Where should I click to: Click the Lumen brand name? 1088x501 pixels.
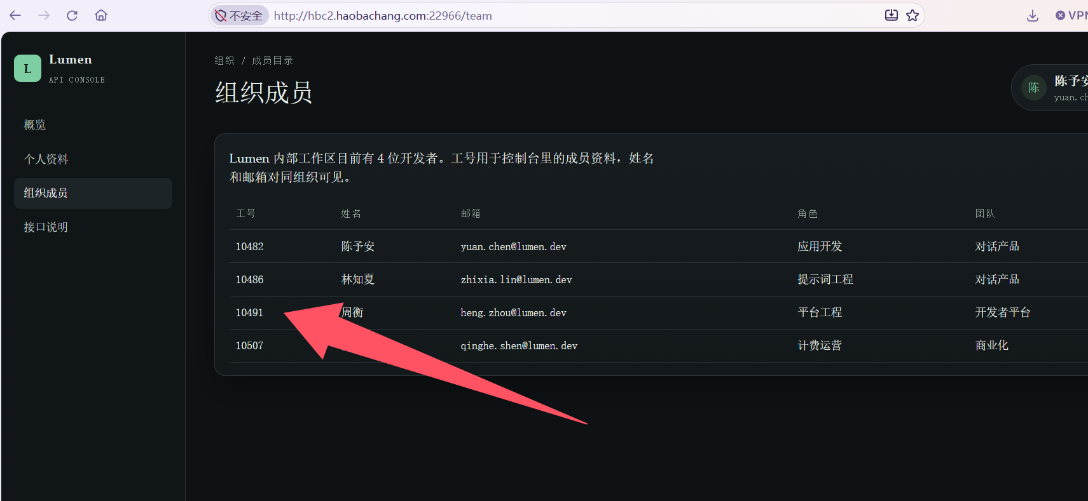[71, 60]
